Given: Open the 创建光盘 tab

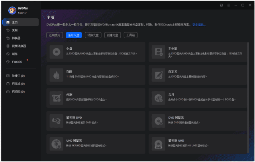Looking at the screenshot, I should (112, 35).
